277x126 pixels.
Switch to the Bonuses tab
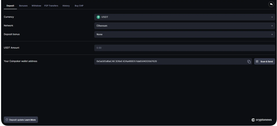click(23, 6)
